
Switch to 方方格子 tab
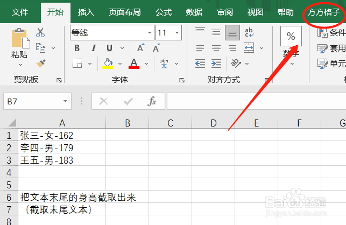click(324, 12)
